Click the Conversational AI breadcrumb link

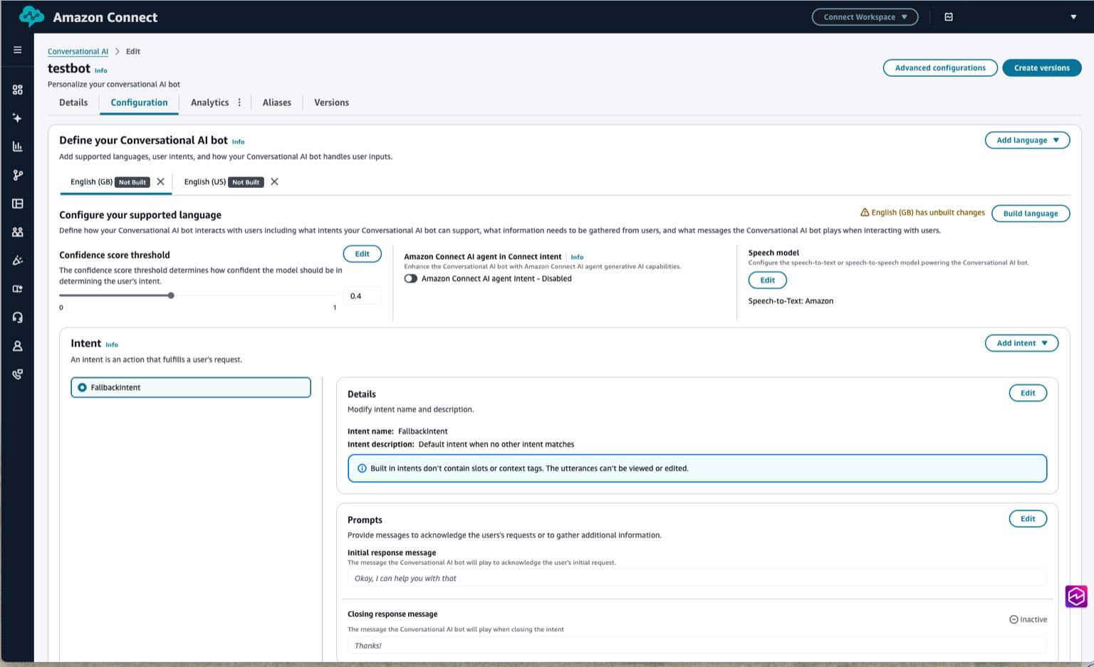point(78,51)
